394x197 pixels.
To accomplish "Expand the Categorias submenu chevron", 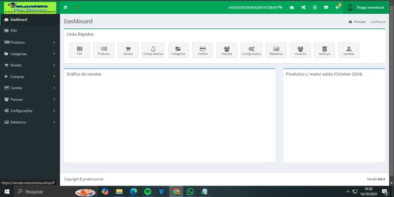I will click(x=54, y=54).
